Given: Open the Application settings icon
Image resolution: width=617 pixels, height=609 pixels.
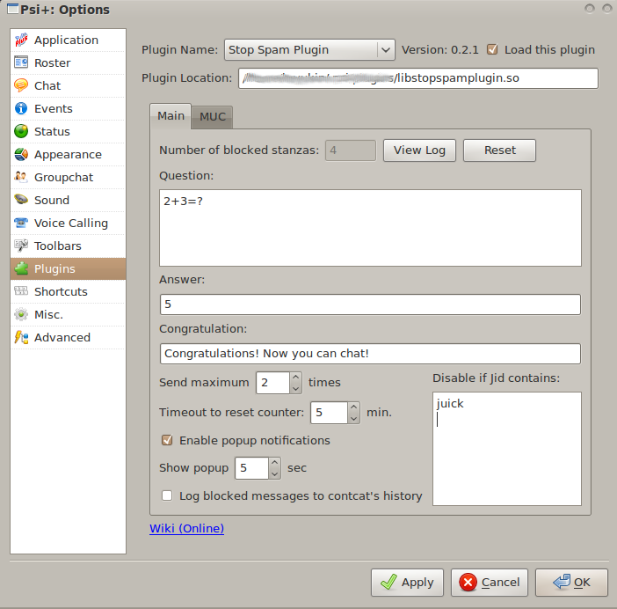Looking at the screenshot, I should (22, 40).
